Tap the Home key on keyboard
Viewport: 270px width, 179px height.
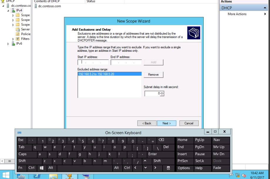click(x=185, y=140)
